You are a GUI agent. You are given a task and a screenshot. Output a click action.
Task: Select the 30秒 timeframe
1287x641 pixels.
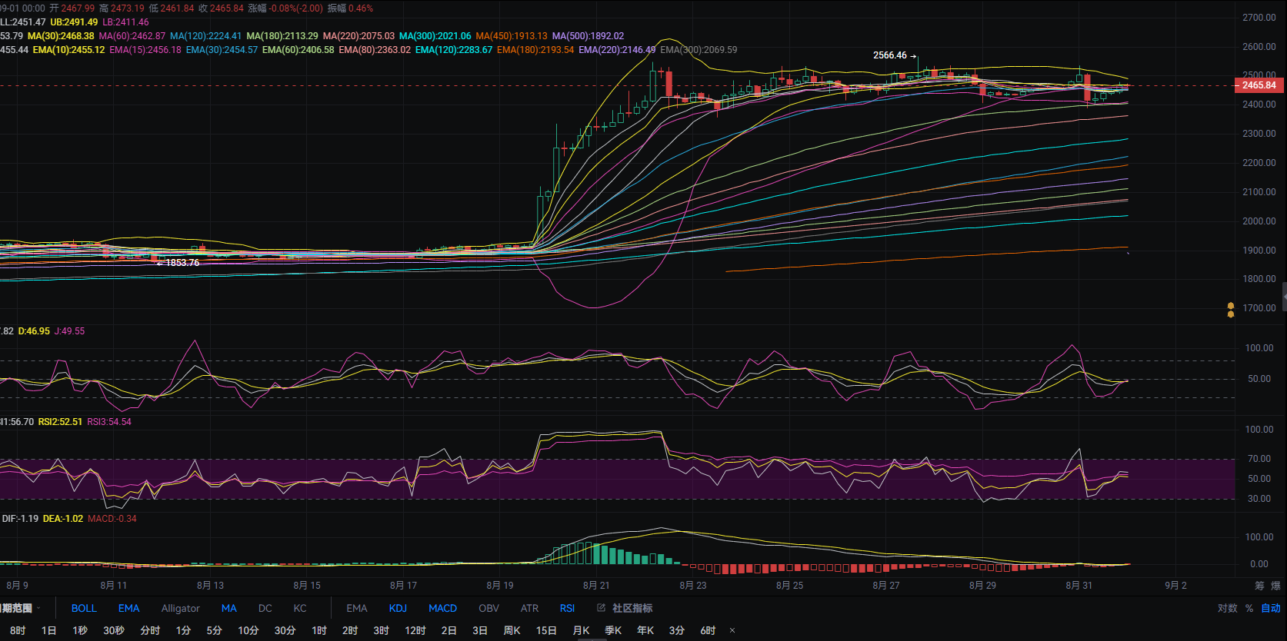(x=114, y=630)
